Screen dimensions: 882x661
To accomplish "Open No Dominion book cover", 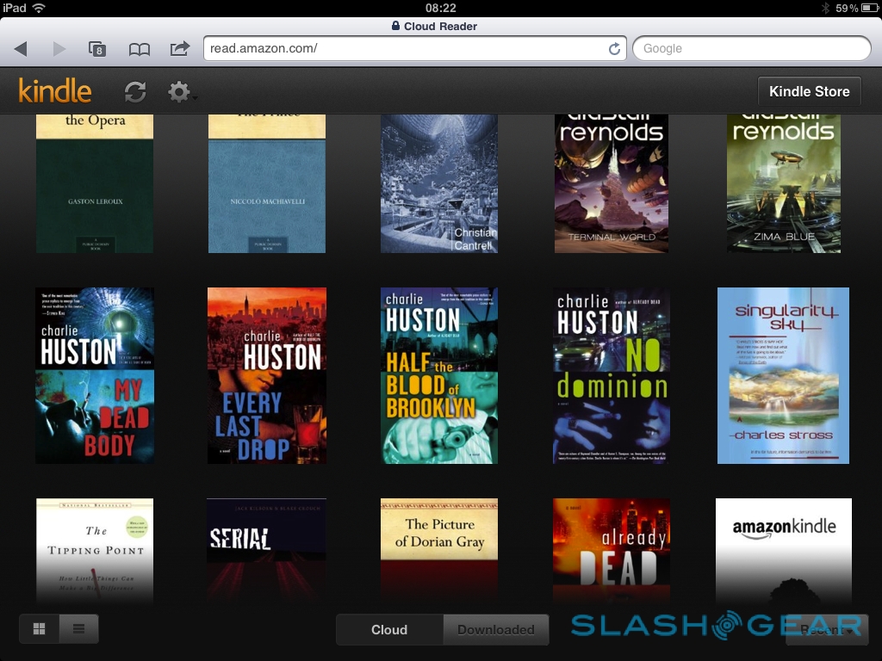I will point(612,375).
